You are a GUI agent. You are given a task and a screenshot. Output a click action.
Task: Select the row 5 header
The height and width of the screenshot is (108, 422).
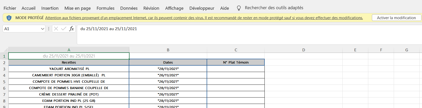[4, 82]
